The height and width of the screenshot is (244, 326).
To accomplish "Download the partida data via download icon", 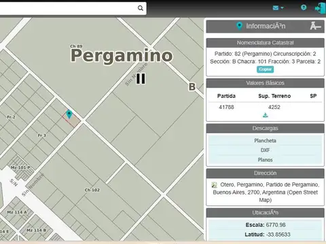I will pos(266,115).
